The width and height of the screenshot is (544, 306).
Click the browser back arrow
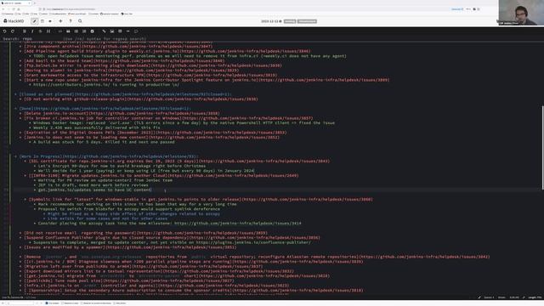(3, 9)
